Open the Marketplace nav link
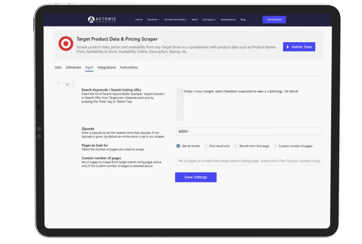Viewport: 362px width, 244px height. 228,20
